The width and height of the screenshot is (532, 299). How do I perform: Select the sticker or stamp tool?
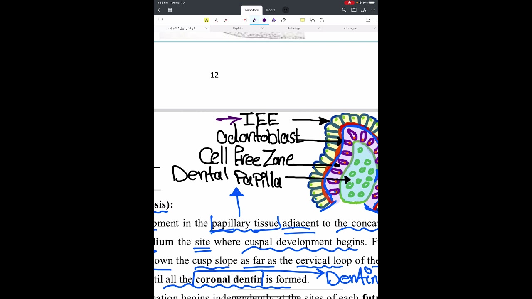[322, 20]
